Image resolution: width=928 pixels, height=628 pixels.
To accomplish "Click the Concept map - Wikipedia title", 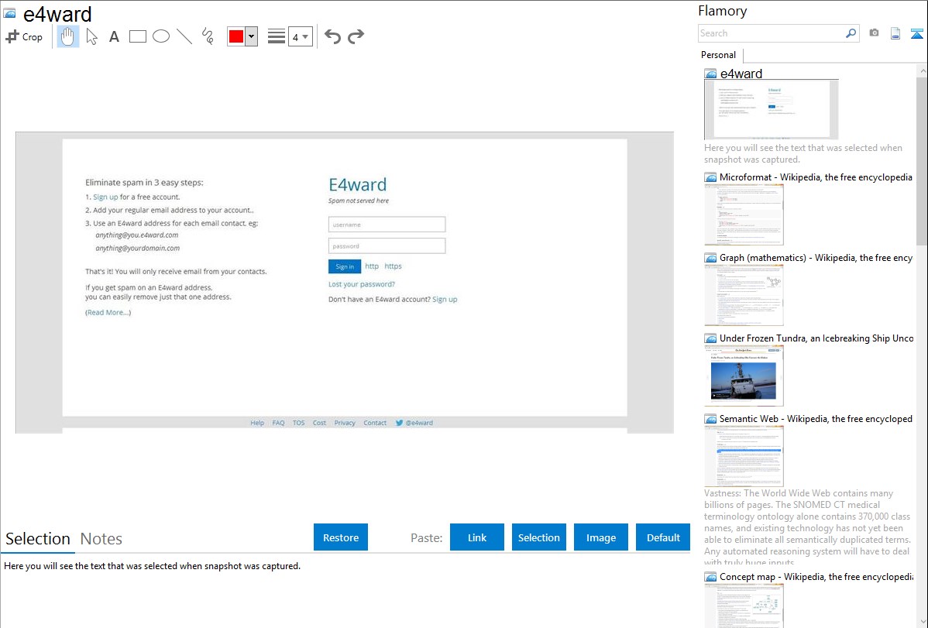I will (816, 576).
